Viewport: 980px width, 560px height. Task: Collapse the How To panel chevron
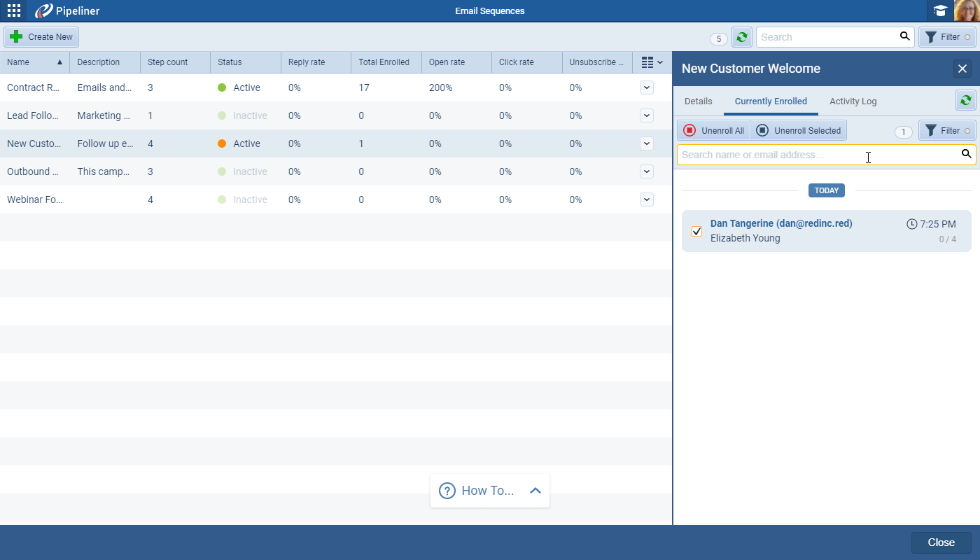[x=535, y=491]
